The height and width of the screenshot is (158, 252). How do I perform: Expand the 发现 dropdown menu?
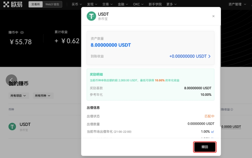[92, 4]
